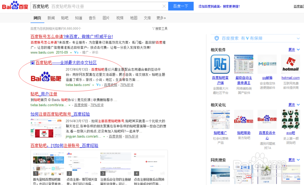
Task: Open the 贴吧帮助 Baidu help icon
Action: [244, 119]
